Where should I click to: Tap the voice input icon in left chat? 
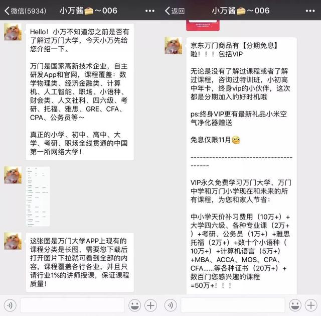tap(10, 305)
